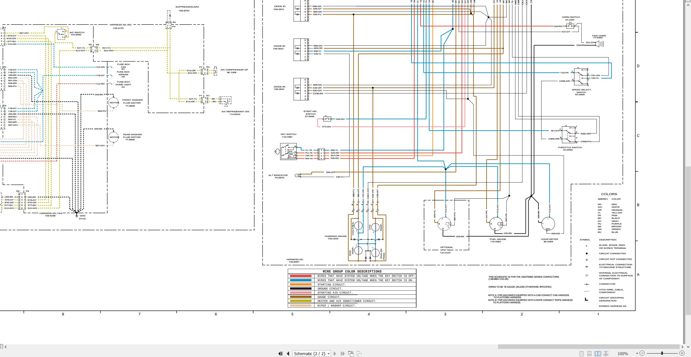This screenshot has width=691, height=357.
Task: Click the pink starting aid swatch
Action: (301, 293)
